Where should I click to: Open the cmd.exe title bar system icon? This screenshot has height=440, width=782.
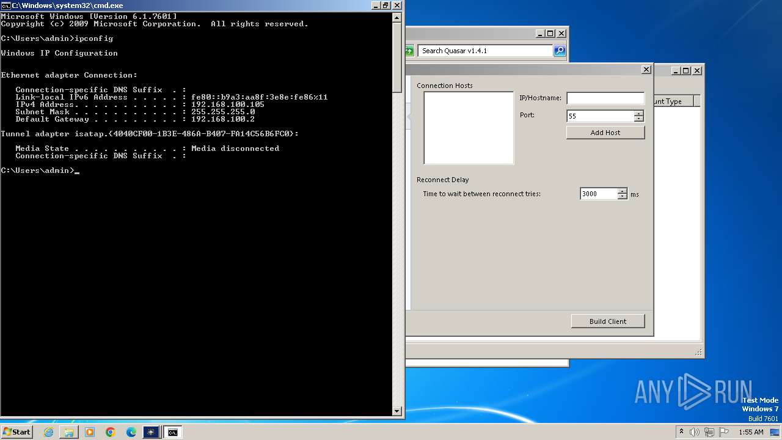coord(6,5)
